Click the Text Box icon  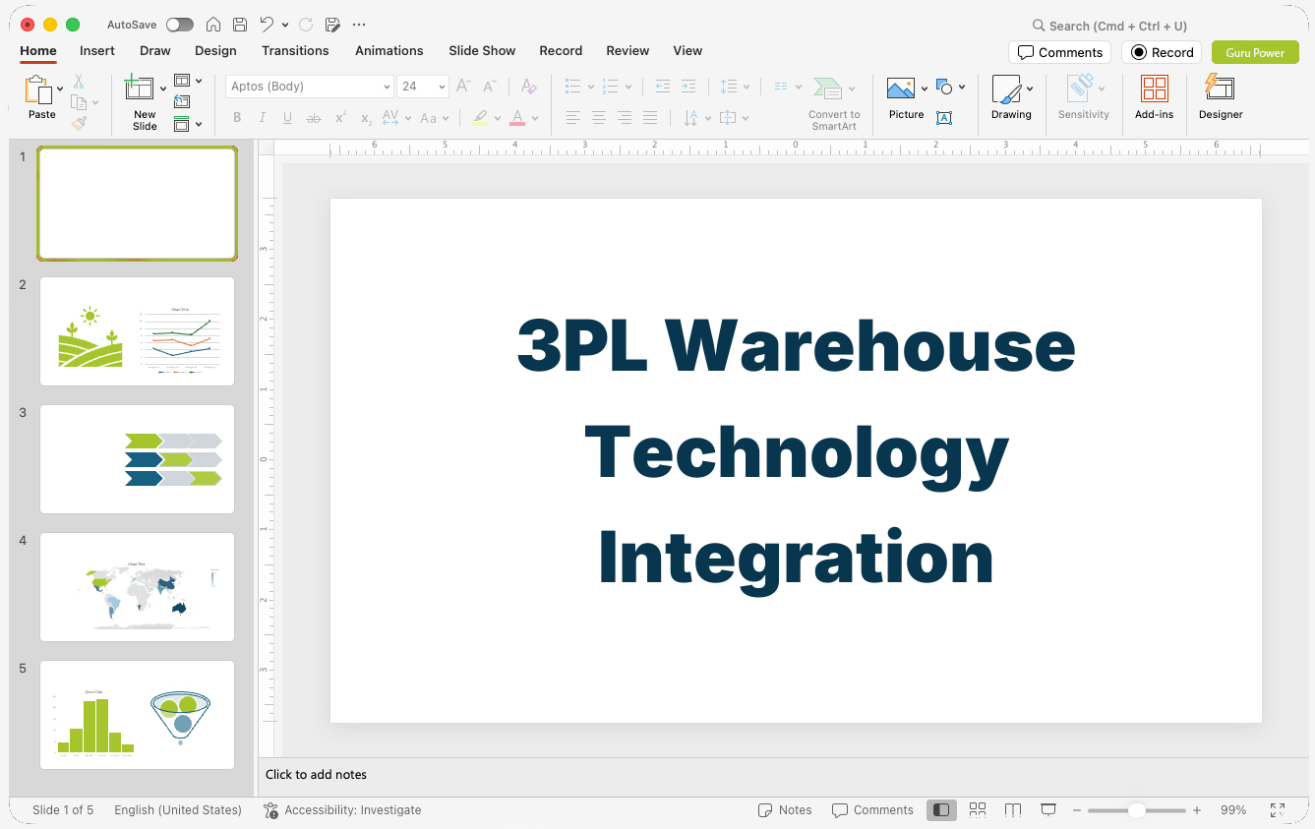coord(944,118)
